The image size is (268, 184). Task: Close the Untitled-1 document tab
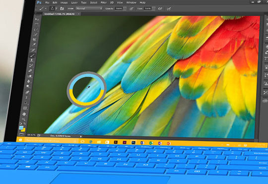(78, 14)
